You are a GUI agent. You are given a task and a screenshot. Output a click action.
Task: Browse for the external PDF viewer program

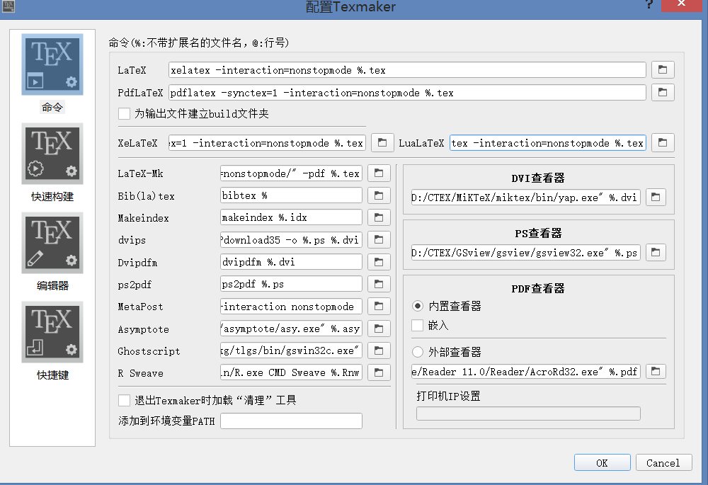(656, 372)
